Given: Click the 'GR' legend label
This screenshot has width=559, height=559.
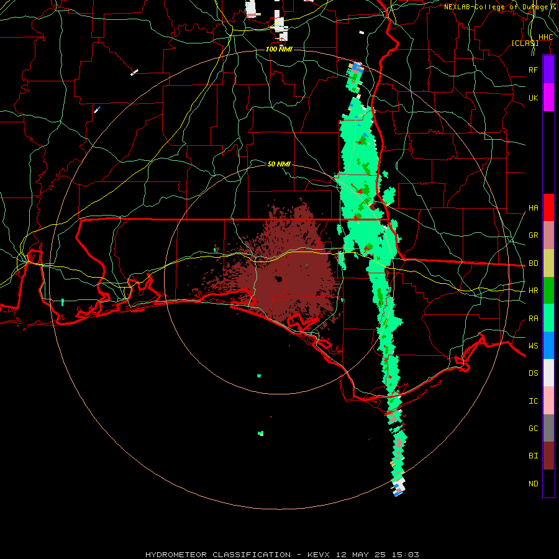Looking at the screenshot, I should (533, 235).
